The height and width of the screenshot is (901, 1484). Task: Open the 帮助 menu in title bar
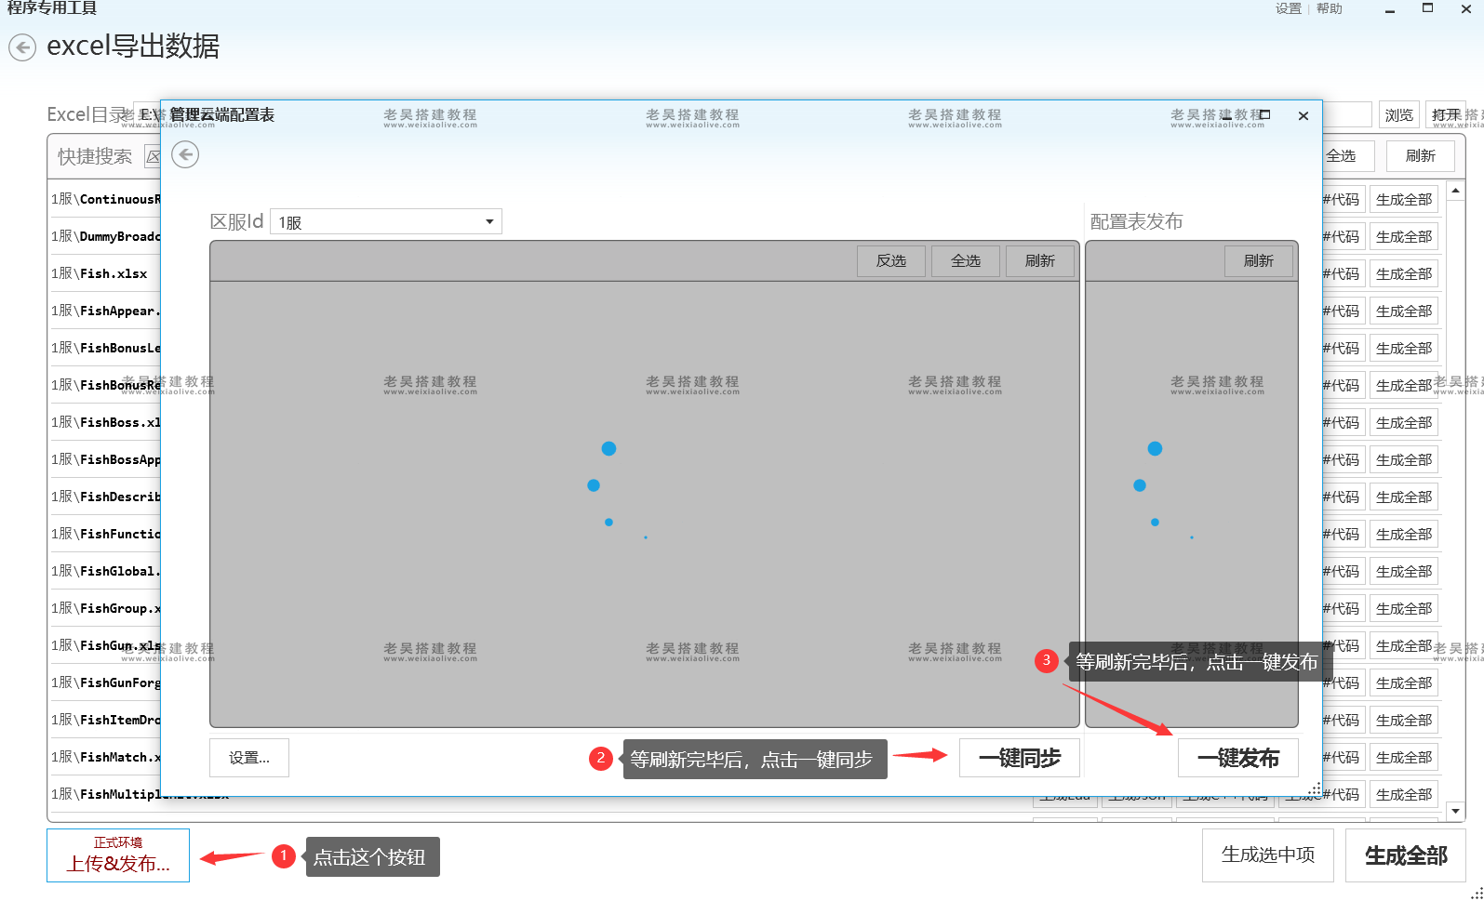1330,9
